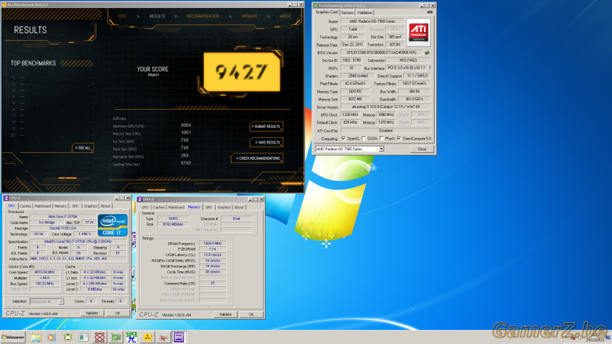Open CPU tab in right CPU-Z window
Viewport: 612px width, 344px height.
tap(145, 208)
